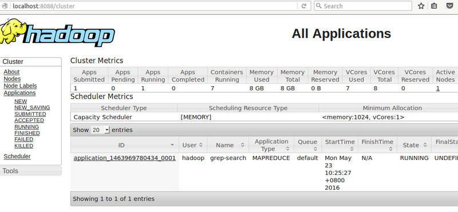458x212 pixels.
Task: Click the search magnifier icon
Action: point(319,6)
